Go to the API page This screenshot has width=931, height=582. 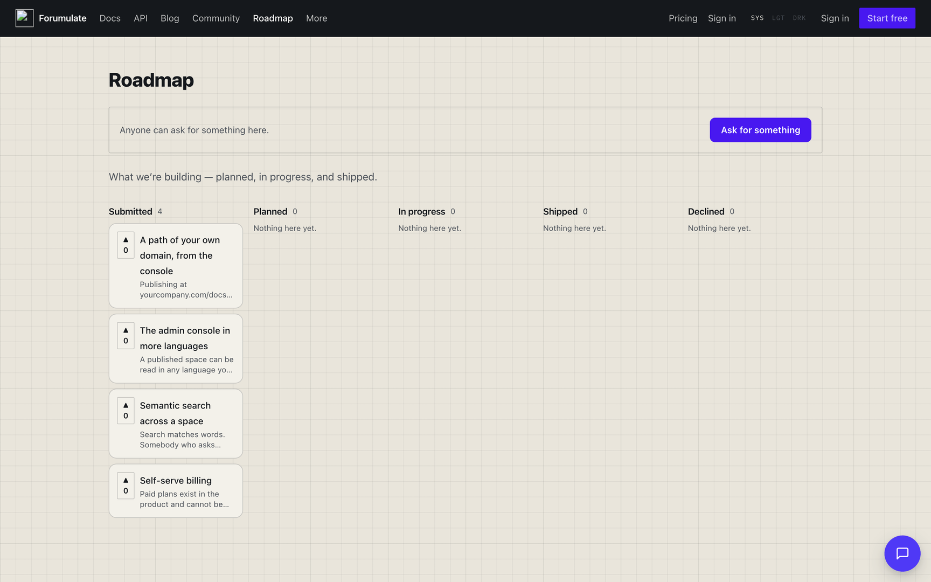click(x=141, y=18)
